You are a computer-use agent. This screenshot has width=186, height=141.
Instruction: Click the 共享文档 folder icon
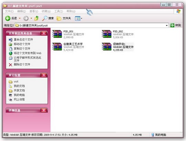10,91
